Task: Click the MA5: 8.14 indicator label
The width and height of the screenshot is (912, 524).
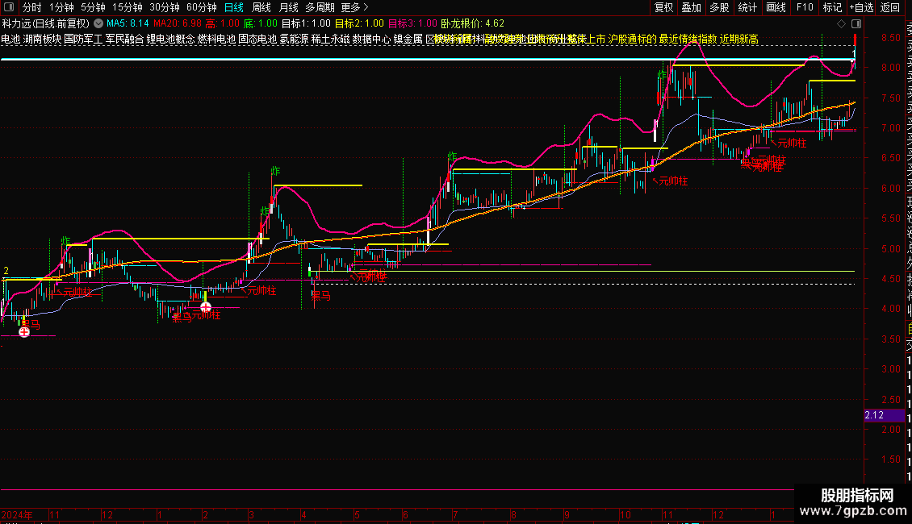Action: [x=128, y=23]
